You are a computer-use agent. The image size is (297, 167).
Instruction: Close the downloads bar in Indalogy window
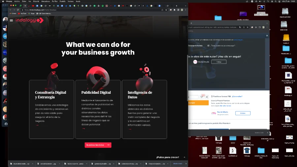[x=186, y=164]
